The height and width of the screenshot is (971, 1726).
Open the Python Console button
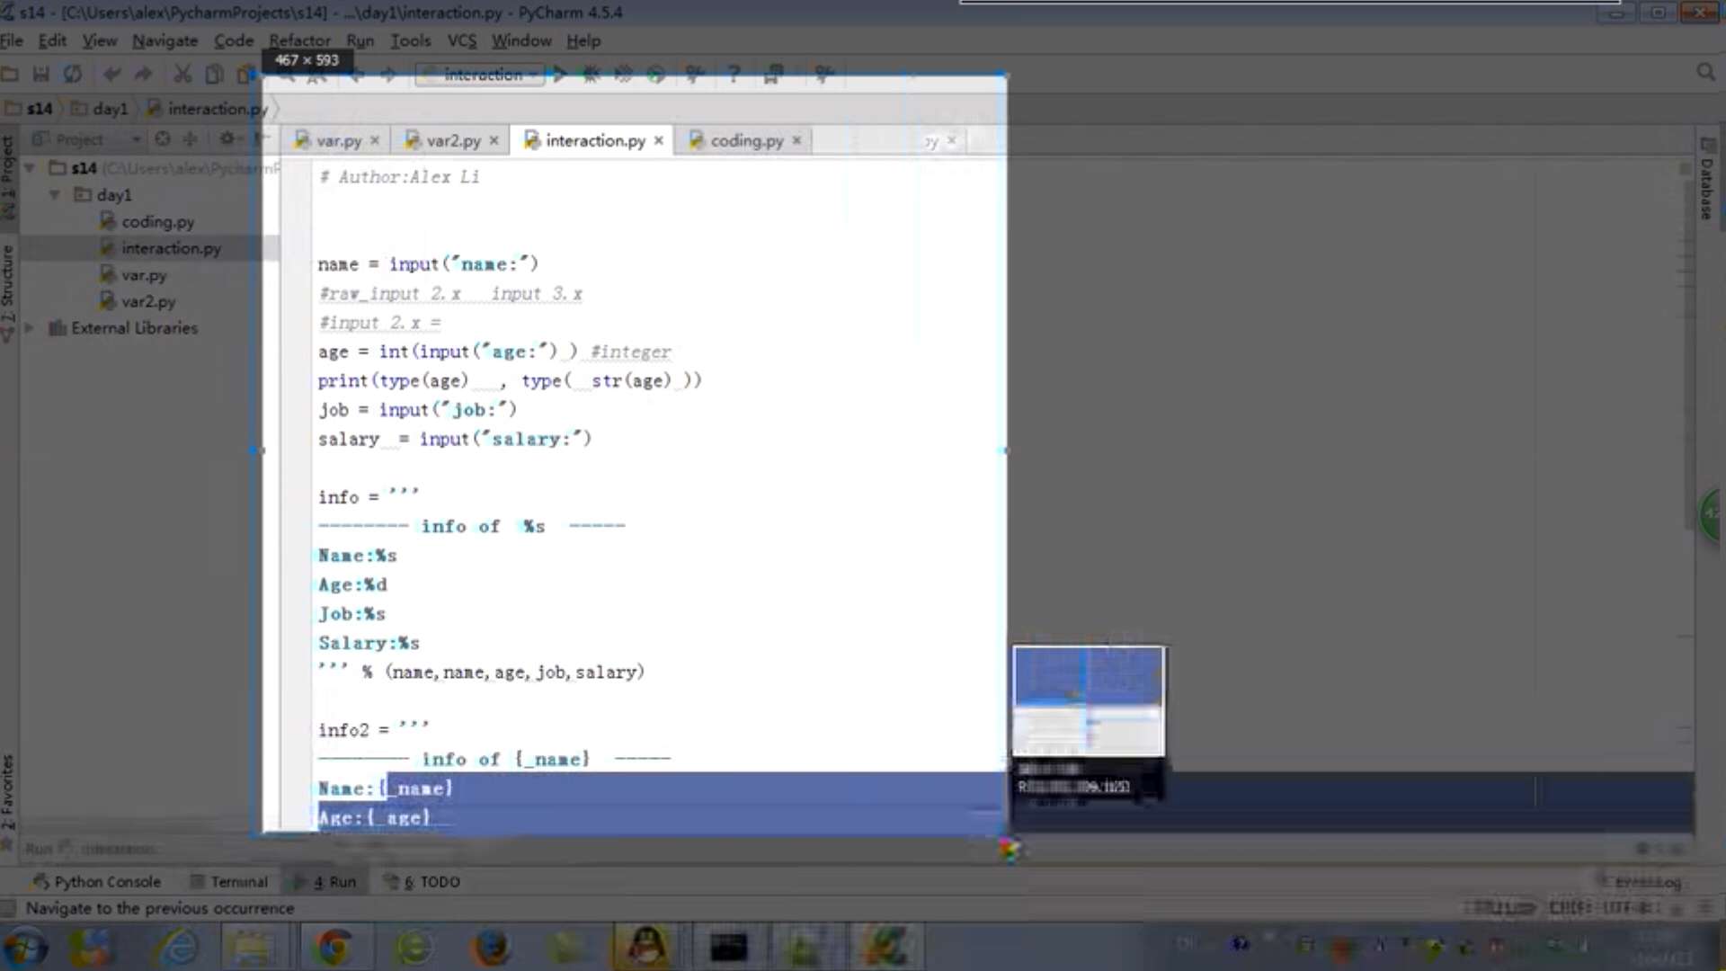pos(97,882)
